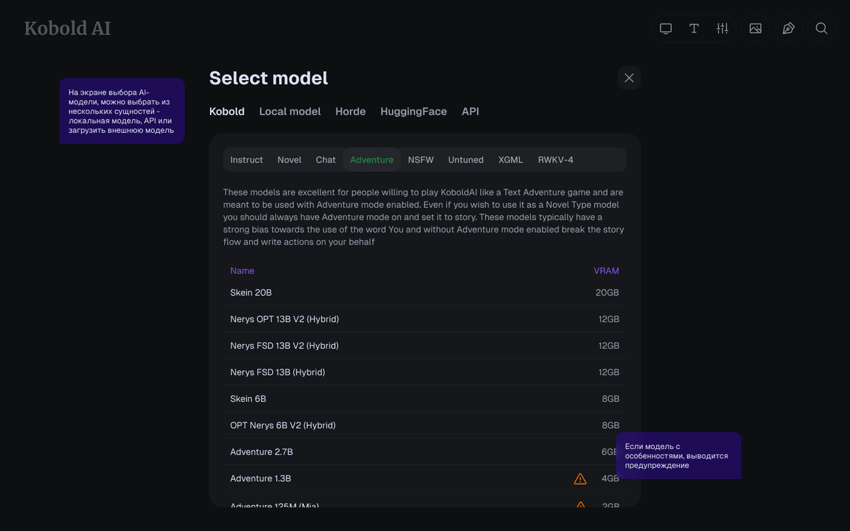Screen dimensions: 850x531
Task: Choose the Adventure 2.7B model
Action: [424, 452]
